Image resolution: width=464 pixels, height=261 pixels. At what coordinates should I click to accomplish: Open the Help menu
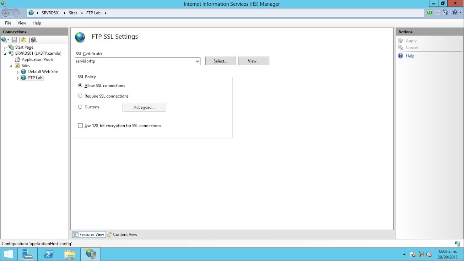37,23
